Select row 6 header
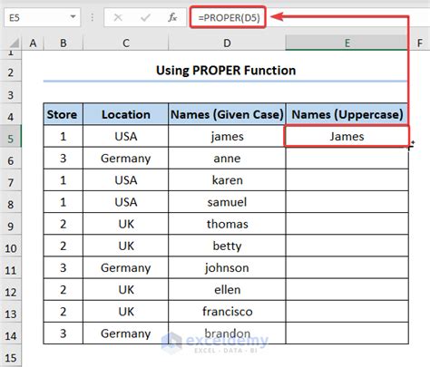This screenshot has width=430, height=367. (x=11, y=158)
